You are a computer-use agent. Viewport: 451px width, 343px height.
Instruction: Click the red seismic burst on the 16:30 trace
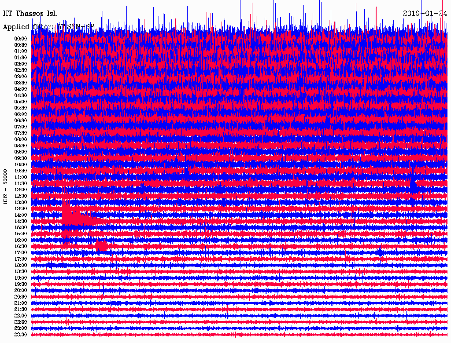[102, 246]
